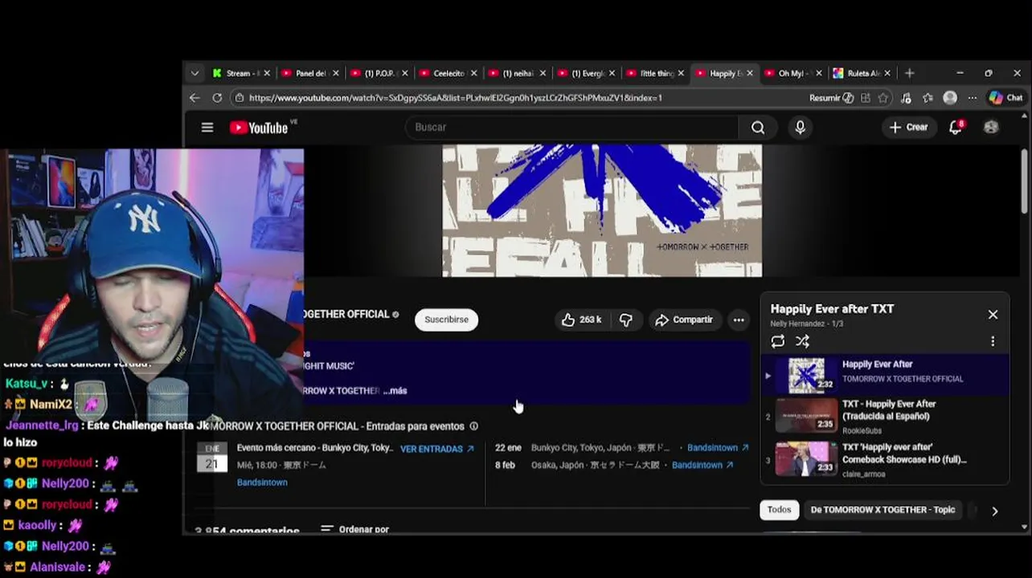Like the video with 263 k thumbs up
1032x578 pixels.
click(581, 320)
